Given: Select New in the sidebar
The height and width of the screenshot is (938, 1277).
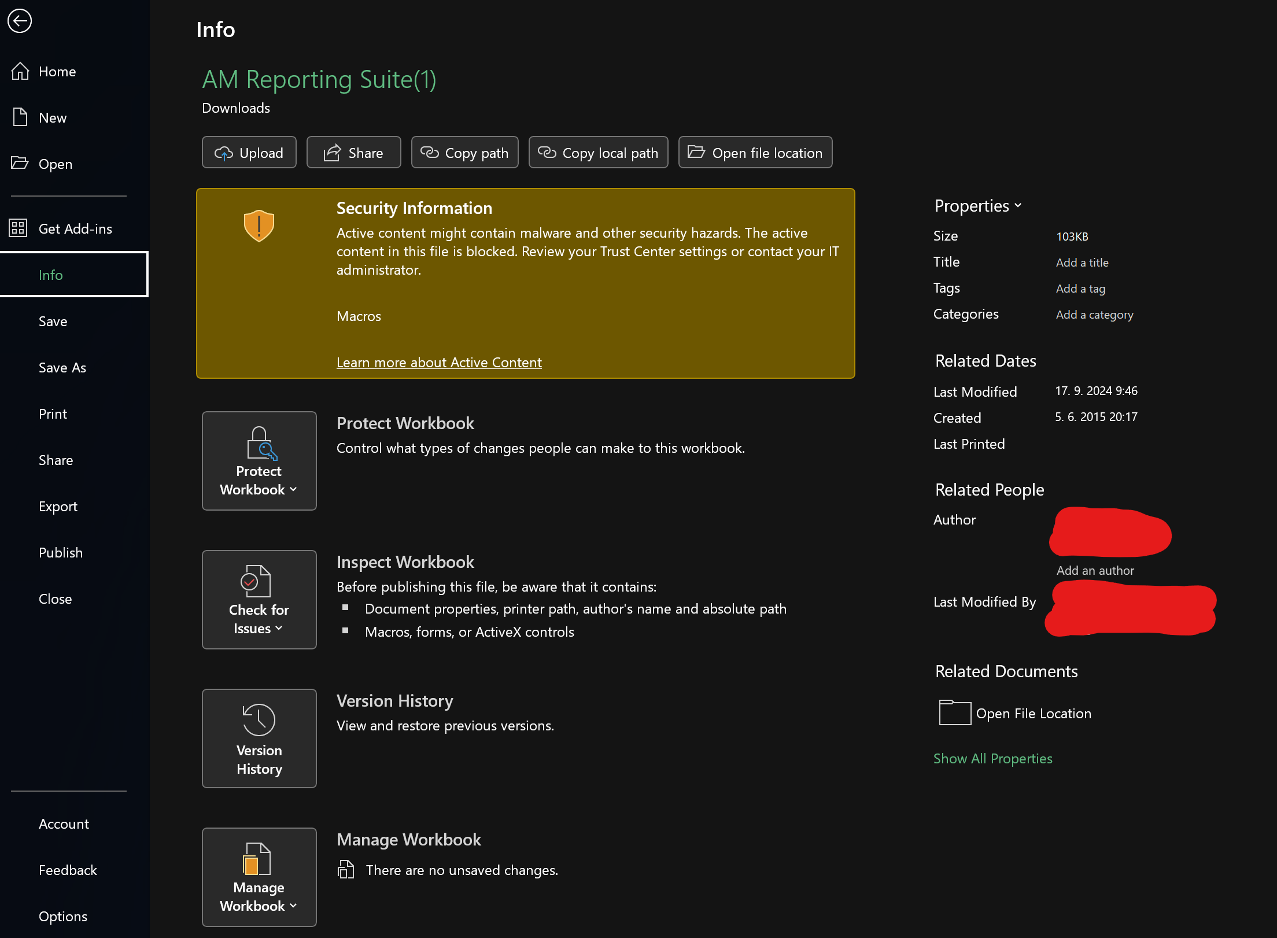Looking at the screenshot, I should click(x=74, y=118).
